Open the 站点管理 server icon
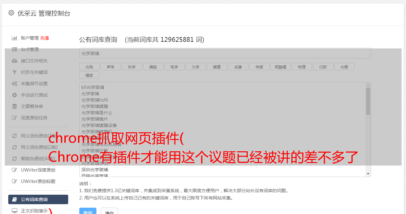Viewport: 406px width, 214px height. tap(15, 49)
